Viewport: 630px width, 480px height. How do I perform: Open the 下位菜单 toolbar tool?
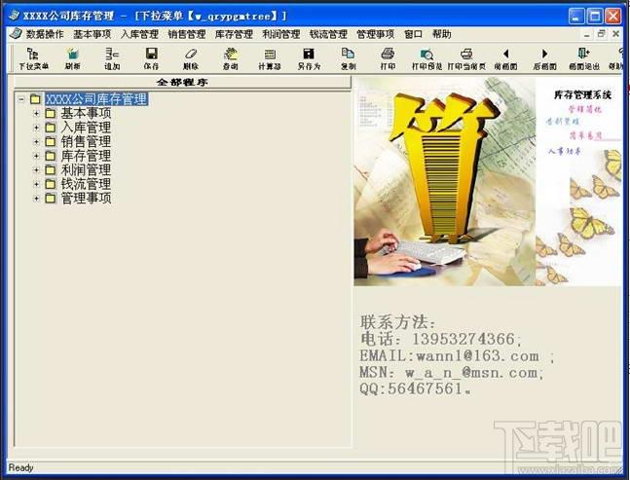coord(33,58)
